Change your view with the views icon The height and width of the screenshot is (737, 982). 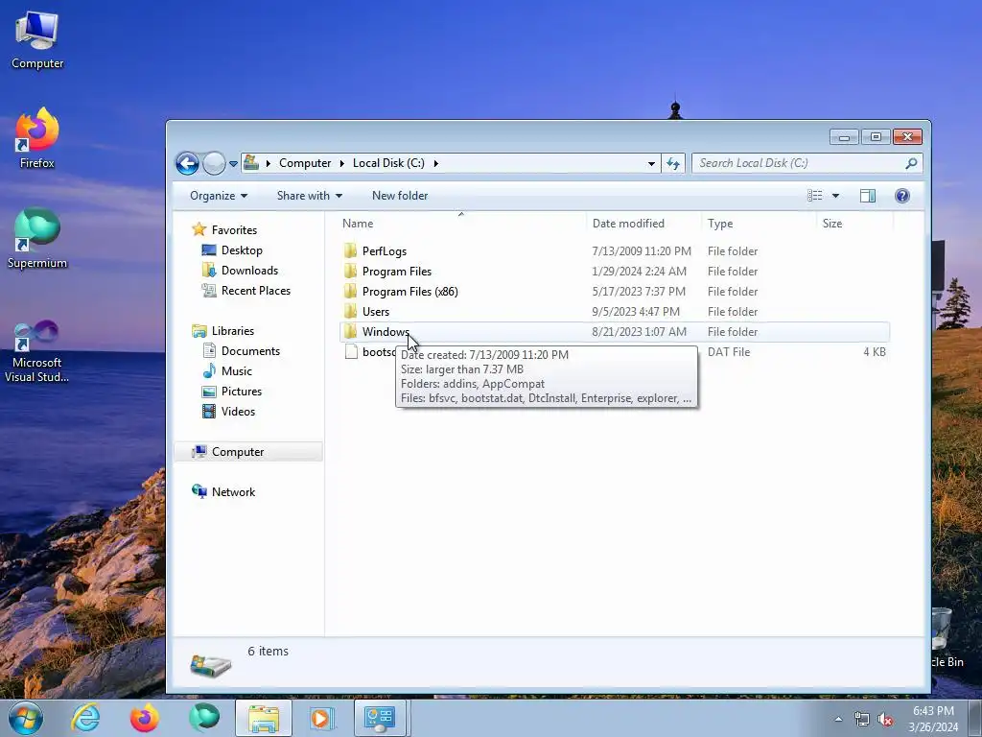815,196
